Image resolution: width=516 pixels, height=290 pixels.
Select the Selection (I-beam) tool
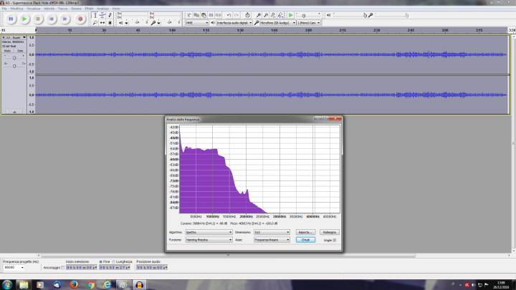(x=95, y=15)
